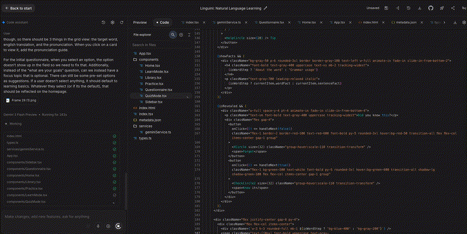Open the Questionnaire.tsx editor tab
This screenshot has height=234, width=467.
point(271,22)
